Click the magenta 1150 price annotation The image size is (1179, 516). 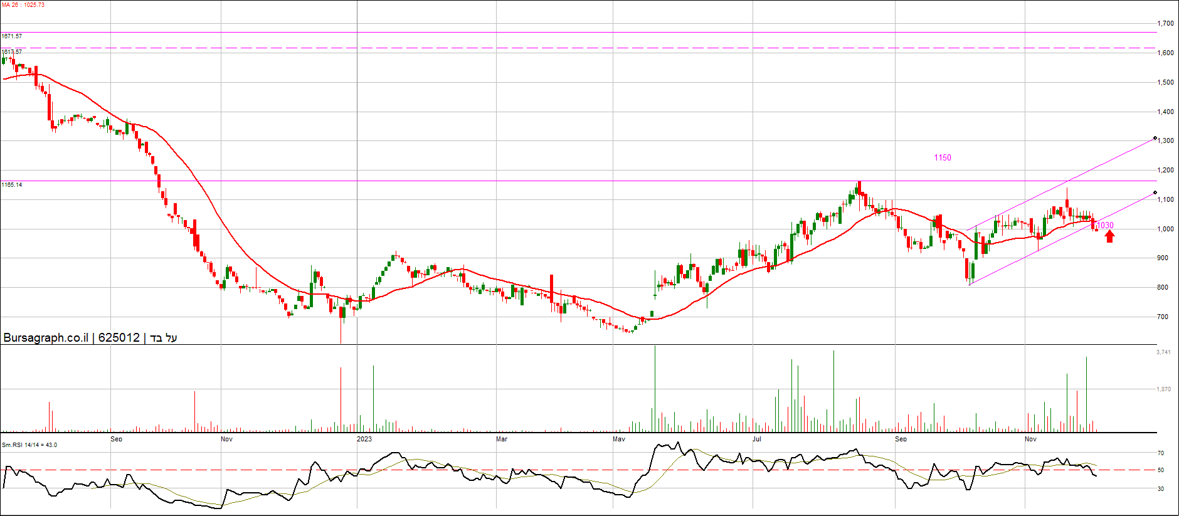click(942, 158)
